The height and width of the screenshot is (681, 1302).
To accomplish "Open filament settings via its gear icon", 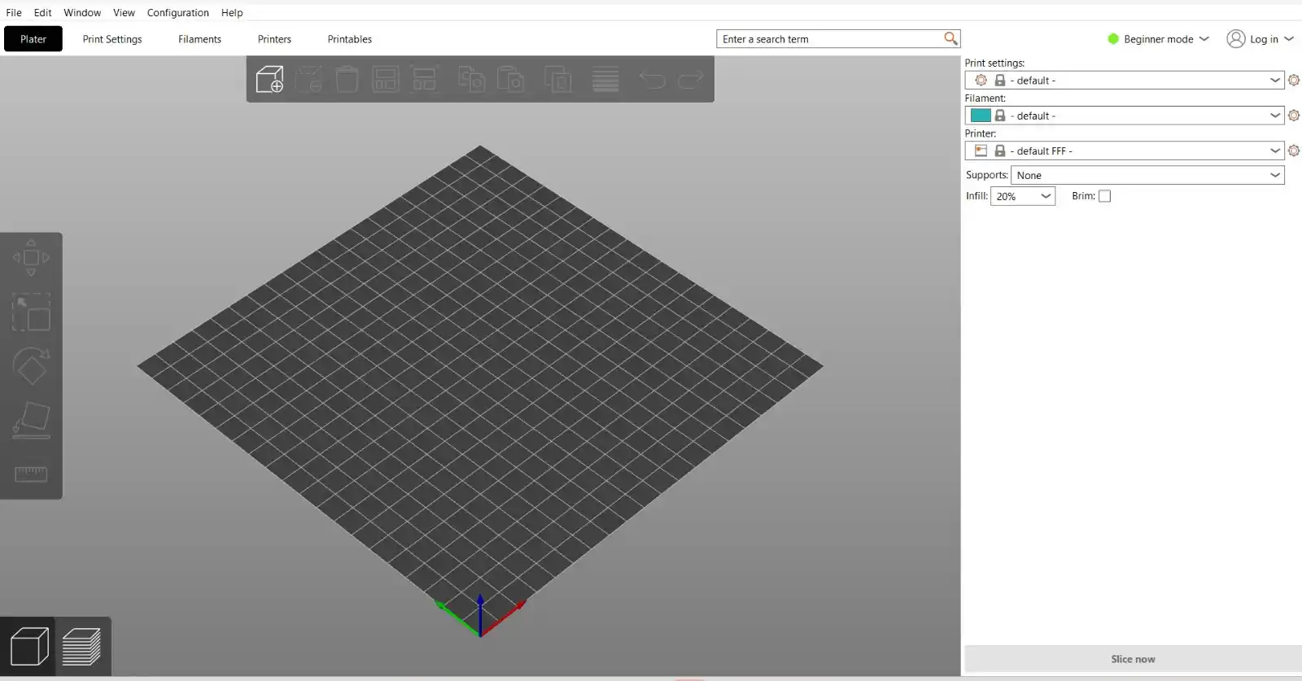I will [x=1294, y=116].
